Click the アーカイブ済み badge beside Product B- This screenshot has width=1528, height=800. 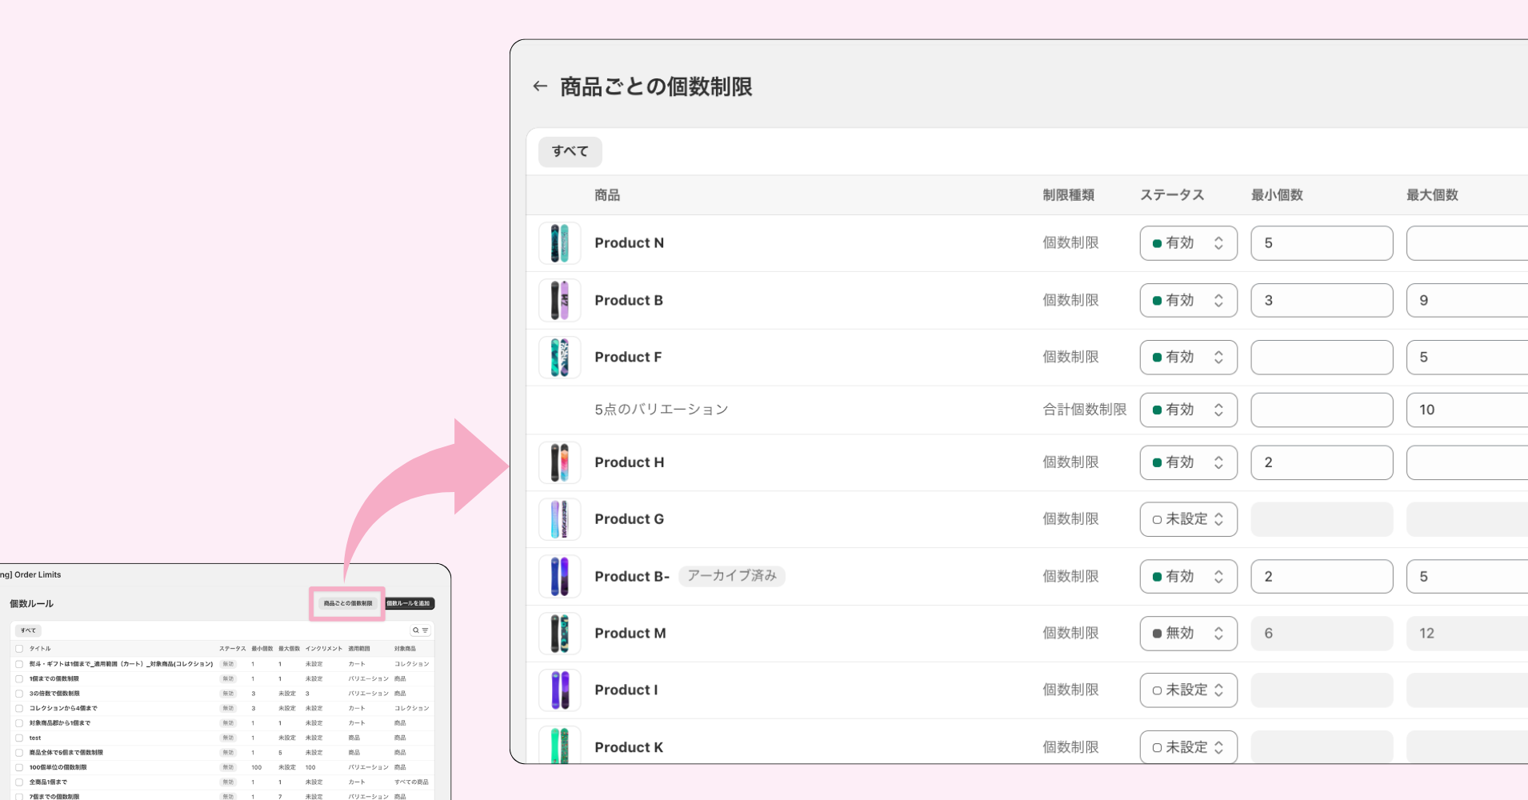[732, 576]
